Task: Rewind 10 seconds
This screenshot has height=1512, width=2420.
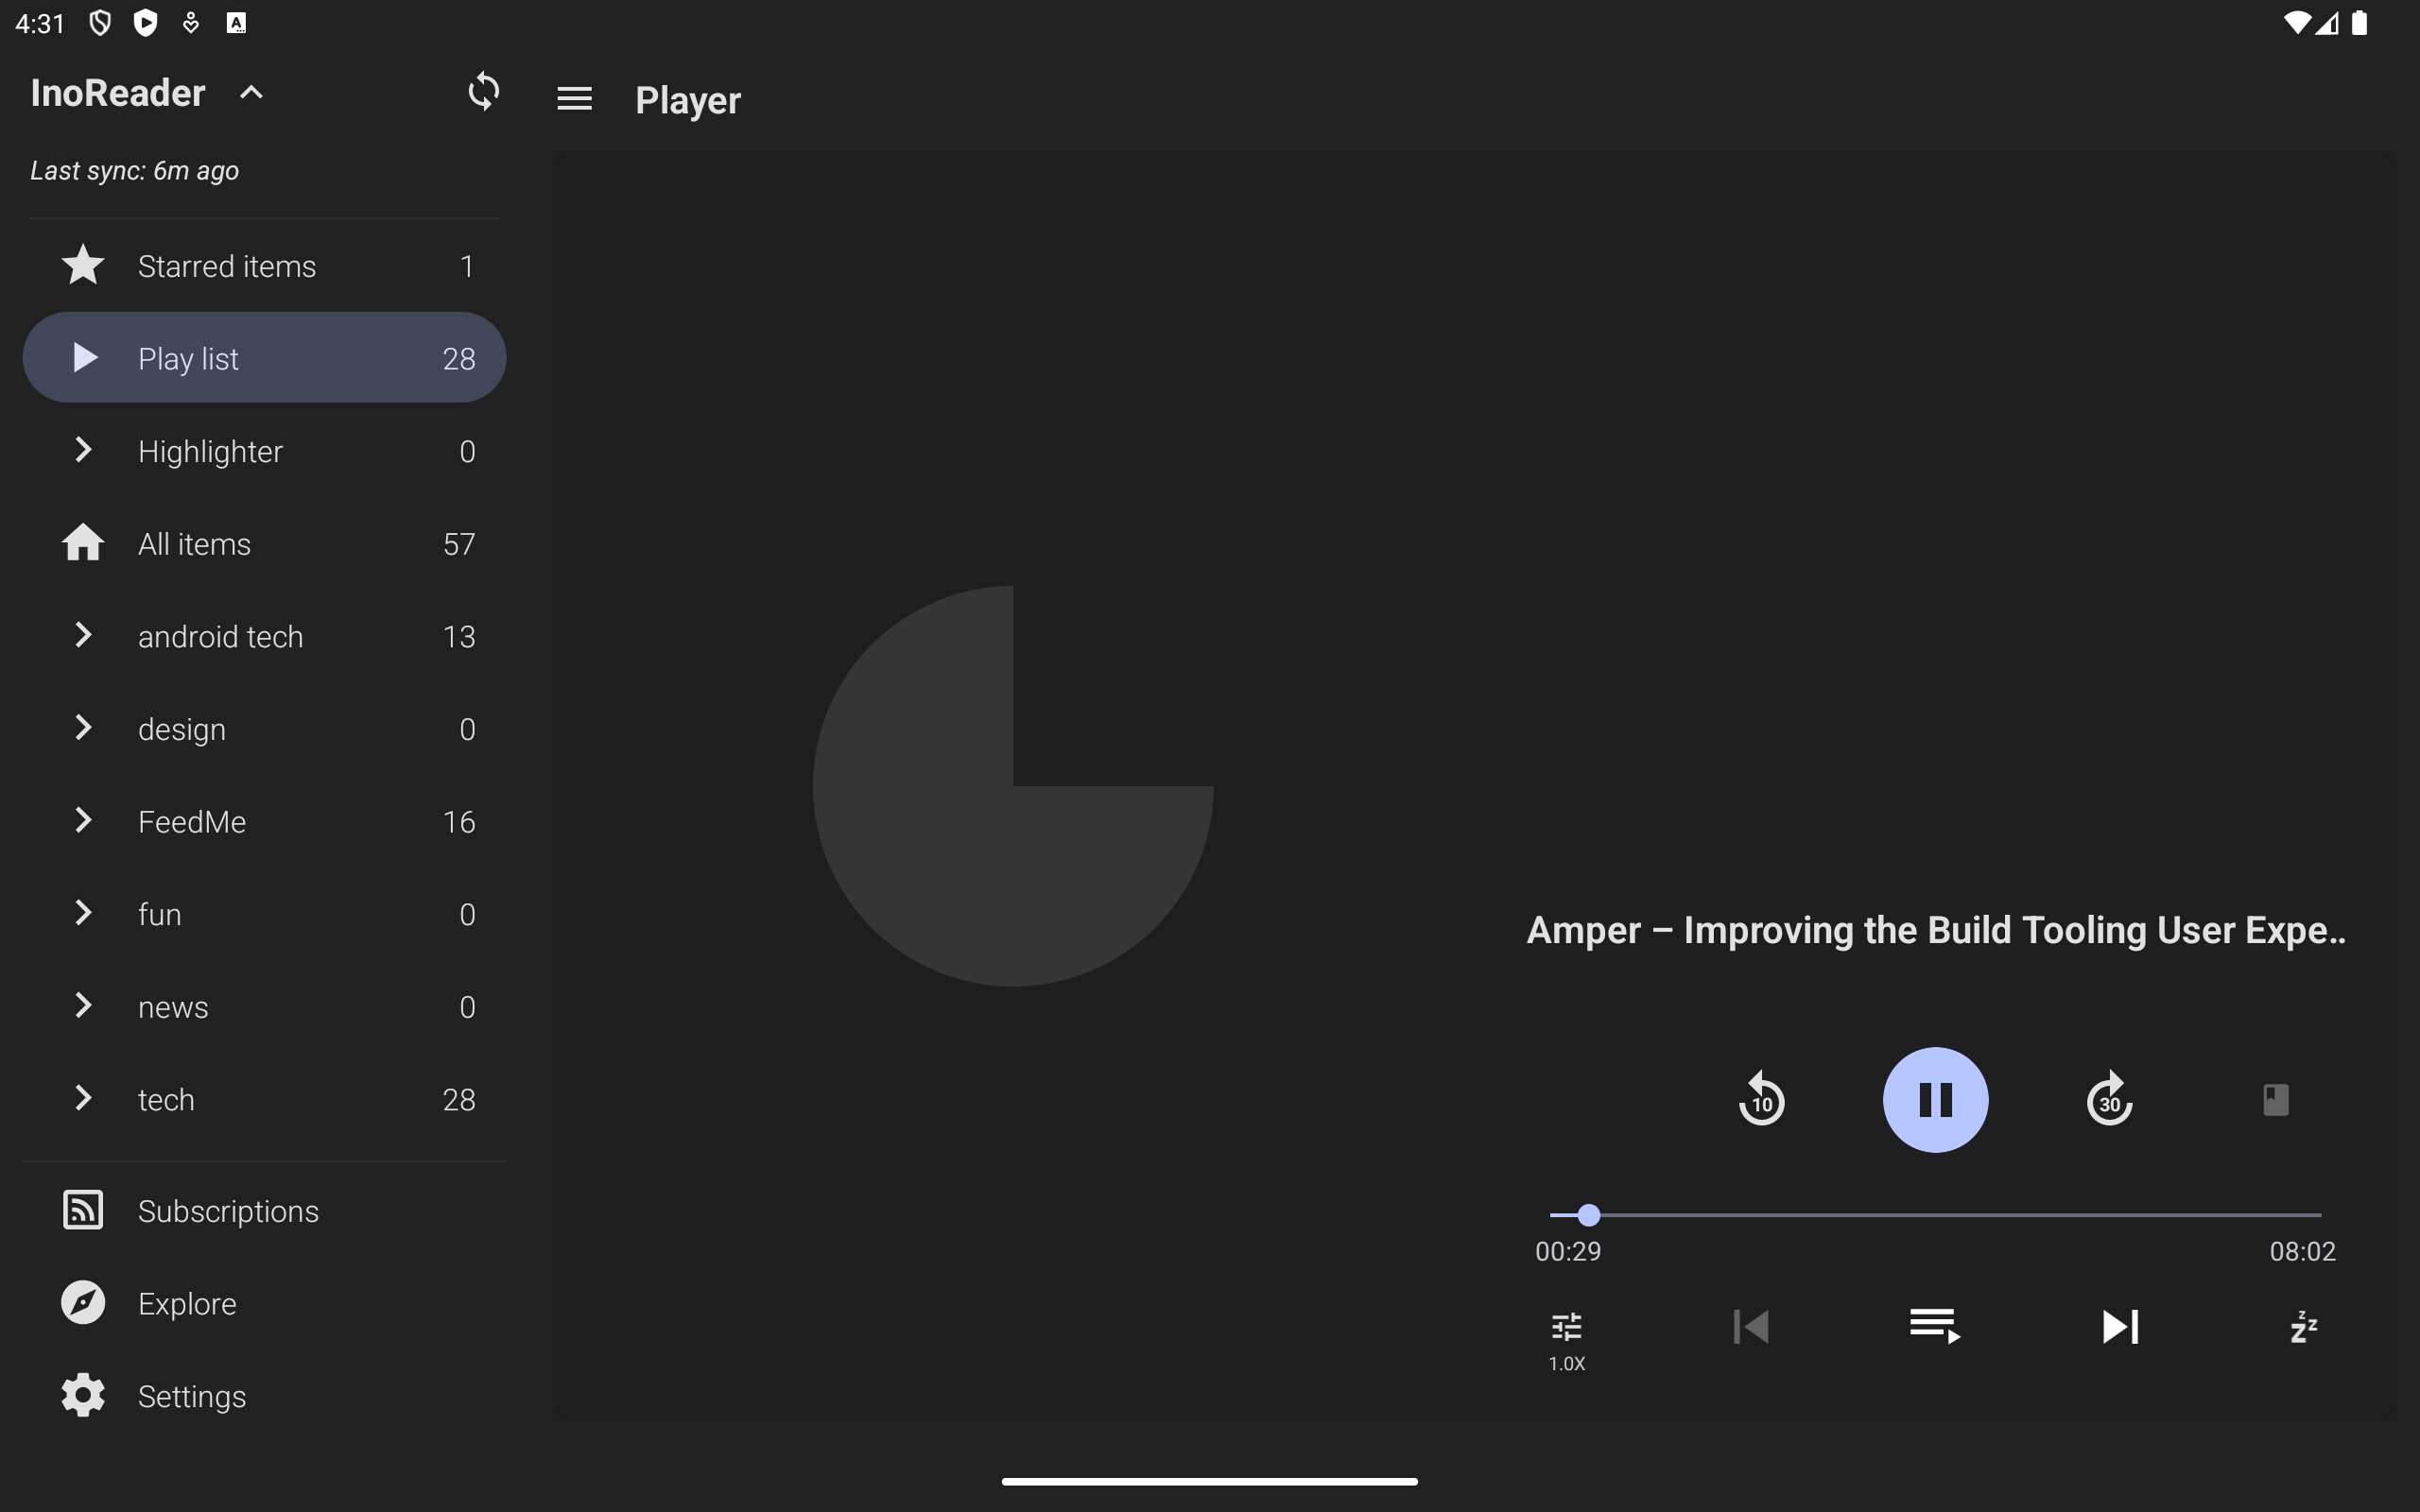Action: tap(1761, 1100)
